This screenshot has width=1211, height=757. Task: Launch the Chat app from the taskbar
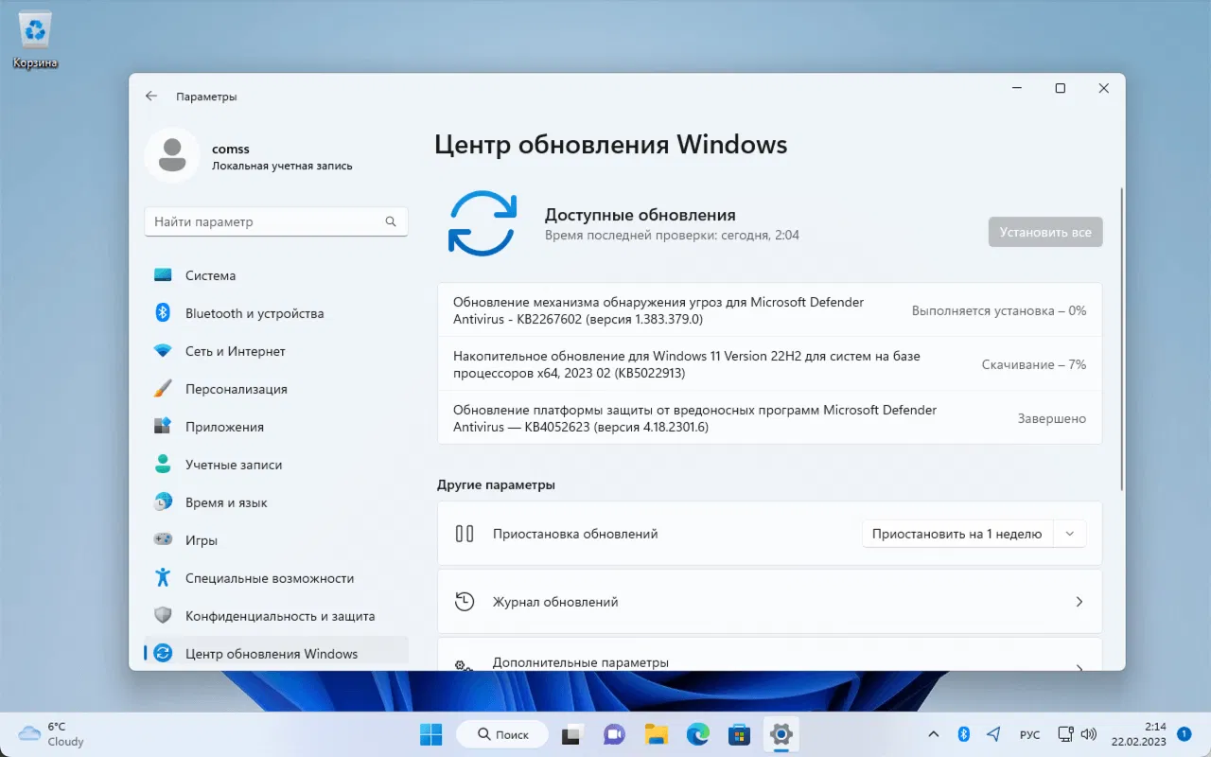615,734
